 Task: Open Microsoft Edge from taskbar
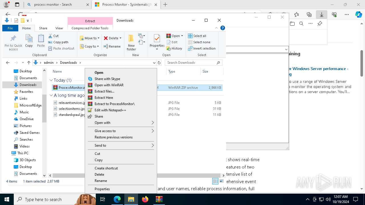tap(117, 199)
